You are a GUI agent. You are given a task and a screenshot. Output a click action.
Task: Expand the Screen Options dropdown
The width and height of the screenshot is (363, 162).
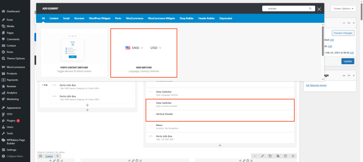coord(344,9)
